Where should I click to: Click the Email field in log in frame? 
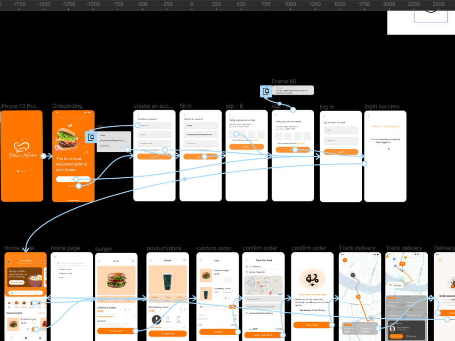[x=341, y=130]
